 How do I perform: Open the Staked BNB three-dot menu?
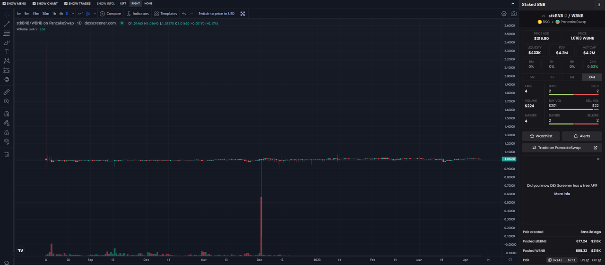tap(599, 4)
